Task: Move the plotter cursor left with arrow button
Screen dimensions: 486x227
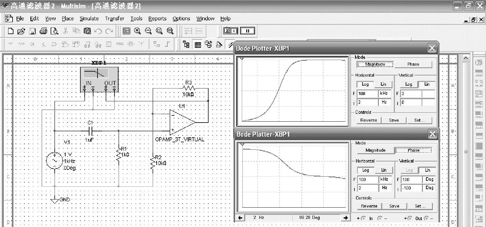Action: (x=240, y=218)
